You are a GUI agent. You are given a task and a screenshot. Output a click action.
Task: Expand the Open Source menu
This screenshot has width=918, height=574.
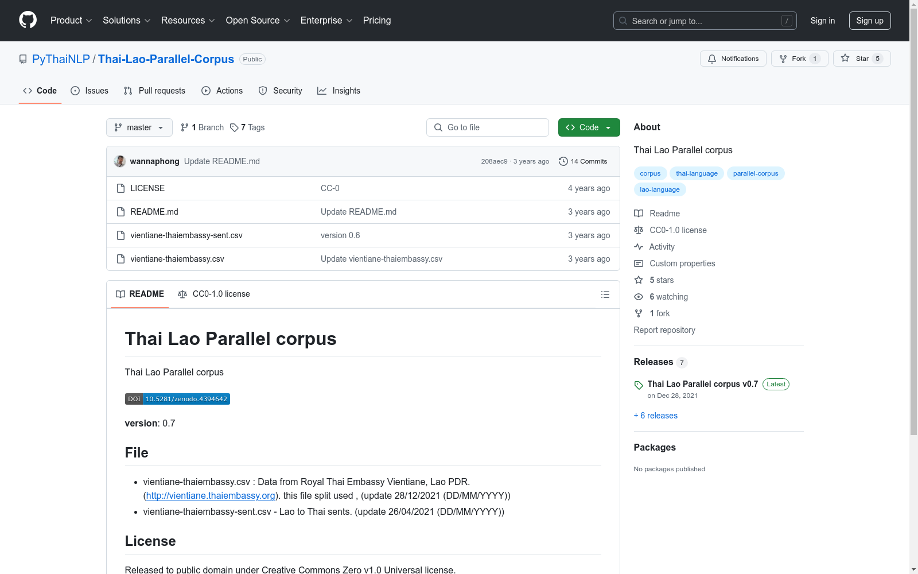(x=258, y=21)
